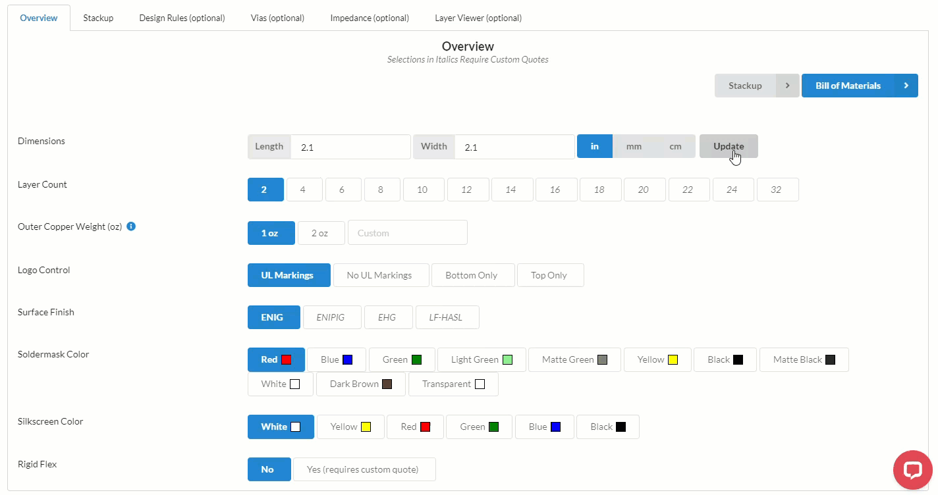The height and width of the screenshot is (495, 938).
Task: Switch dimension units to mm
Action: [x=634, y=146]
